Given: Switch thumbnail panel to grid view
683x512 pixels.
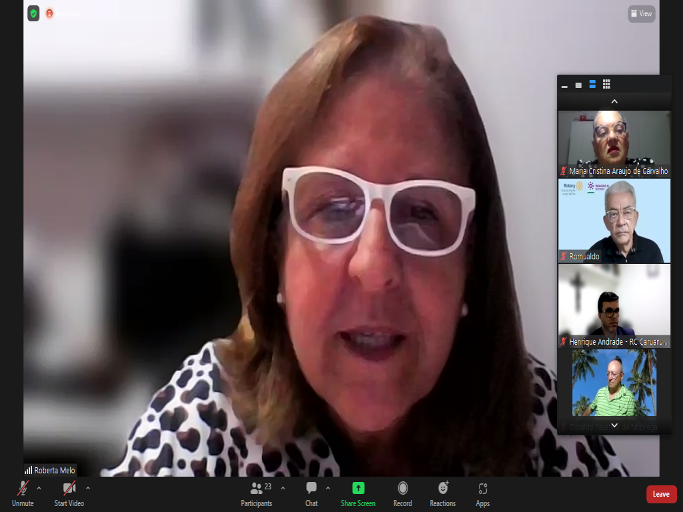Looking at the screenshot, I should click(x=606, y=84).
